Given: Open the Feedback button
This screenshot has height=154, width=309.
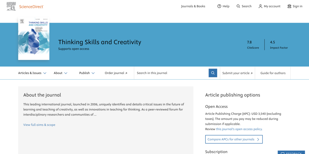Looking at the screenshot, I should pyautogui.click(x=291, y=152).
